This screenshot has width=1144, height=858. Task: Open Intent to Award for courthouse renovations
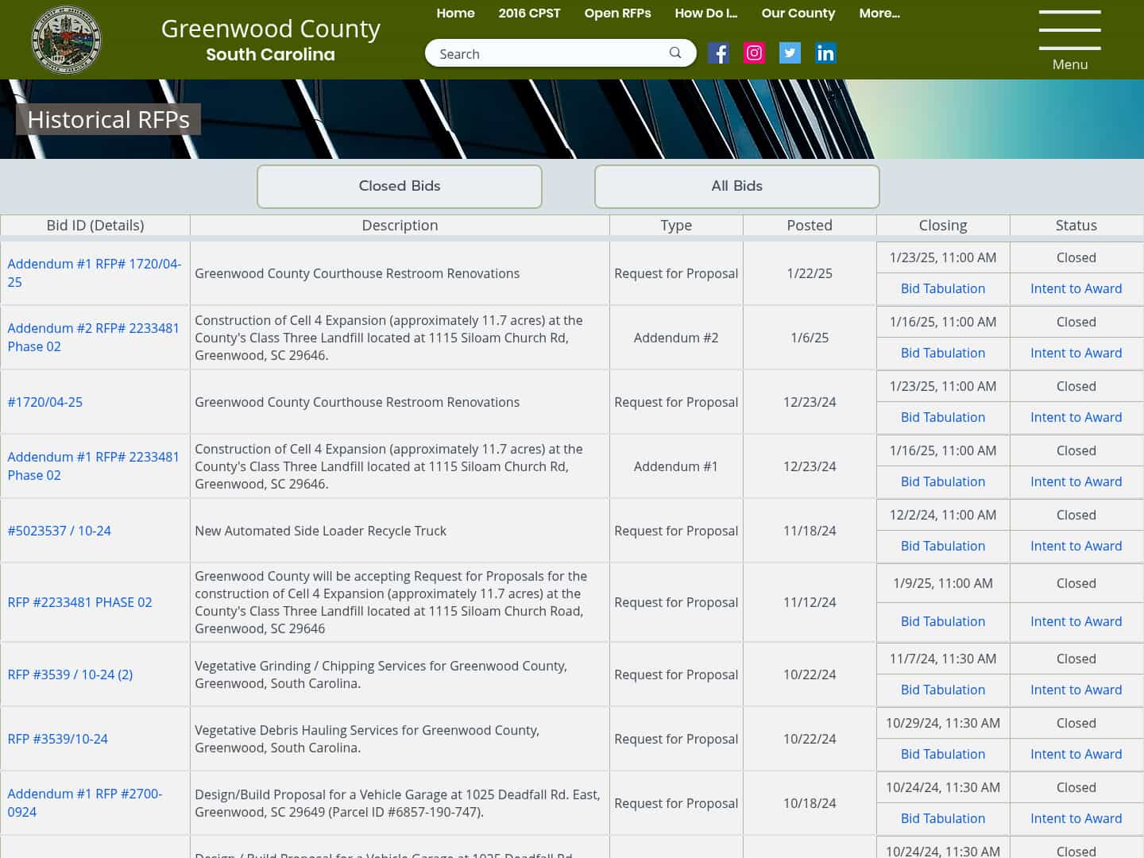[1076, 288]
